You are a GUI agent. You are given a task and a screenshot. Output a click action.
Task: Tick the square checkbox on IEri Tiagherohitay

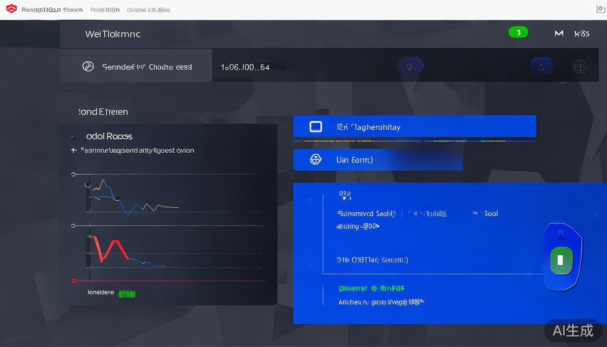[x=316, y=127]
